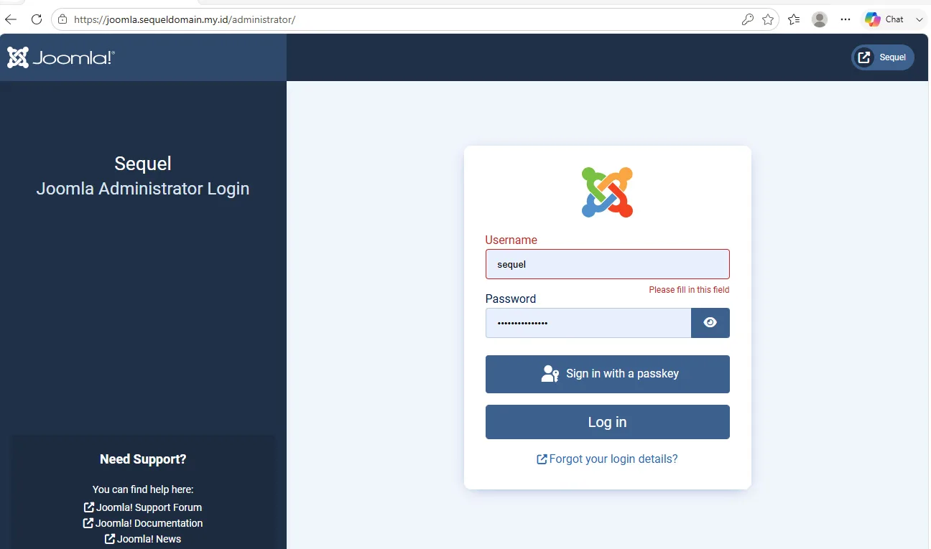Click the Password field label
Image resolution: width=931 pixels, height=549 pixels.
(x=510, y=299)
